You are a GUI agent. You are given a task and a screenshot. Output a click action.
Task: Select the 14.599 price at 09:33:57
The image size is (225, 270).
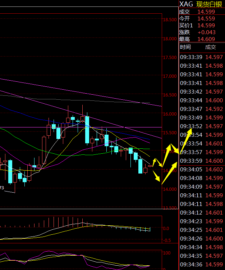click(214, 152)
